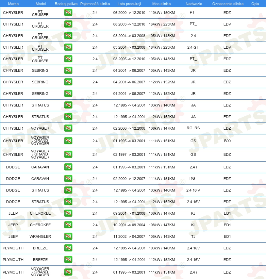Select the 110kW / 150KM power cell
Screen dimensions: 266x279
pos(162,13)
